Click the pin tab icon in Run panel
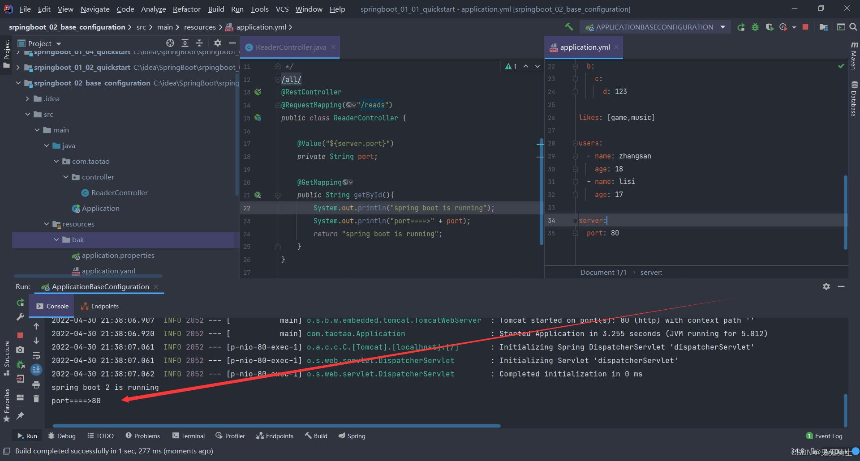The height and width of the screenshot is (461, 860). coord(20,416)
